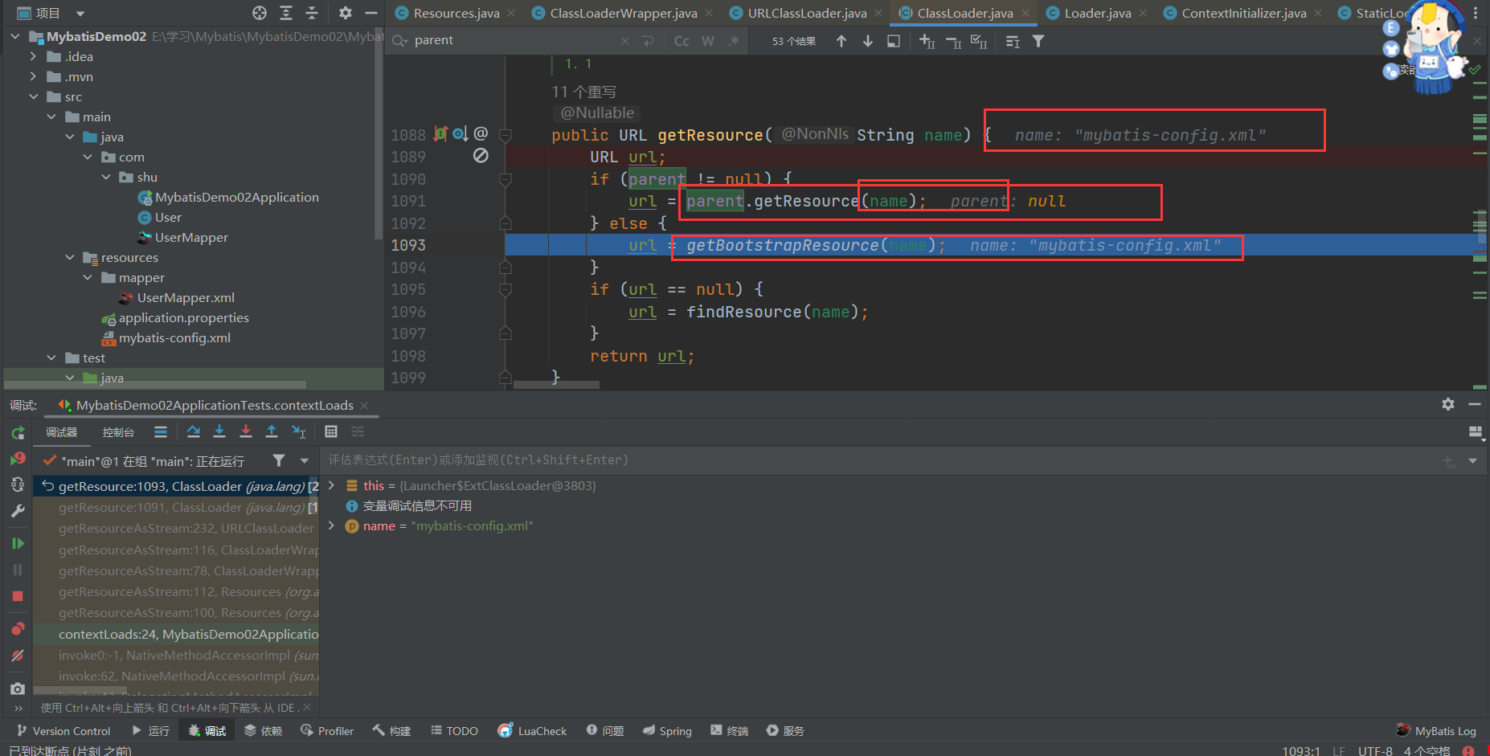Toggle Match Case (Cc) search option
Screen dimensions: 1490x756
coord(682,41)
